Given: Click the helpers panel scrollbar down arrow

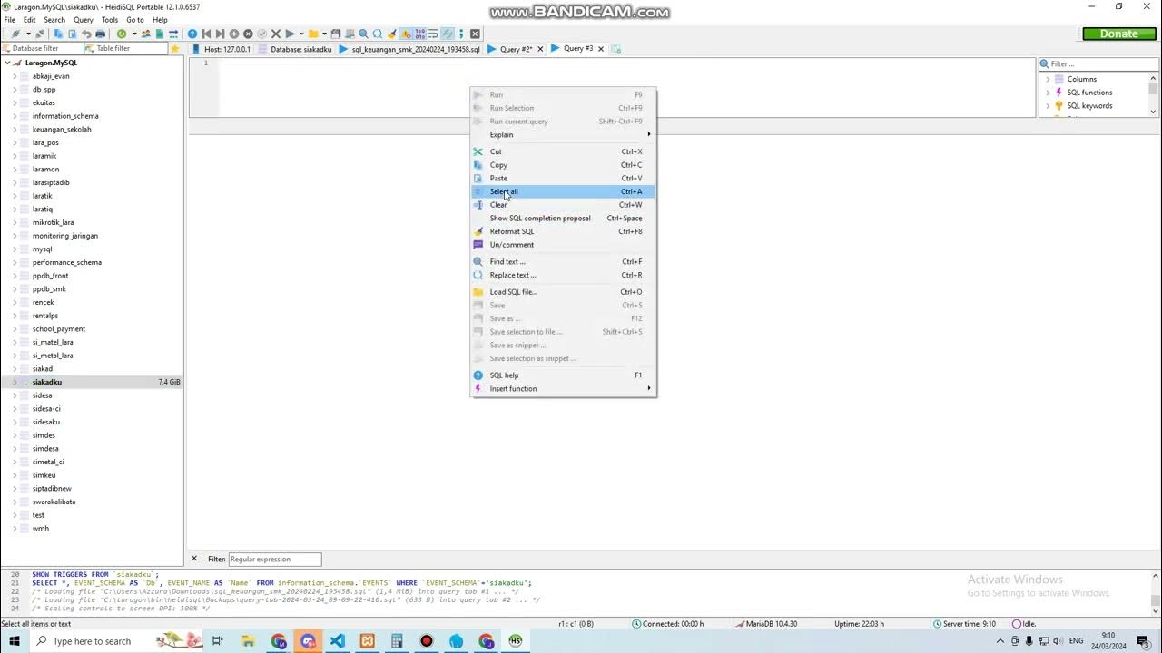Looking at the screenshot, I should (1154, 112).
